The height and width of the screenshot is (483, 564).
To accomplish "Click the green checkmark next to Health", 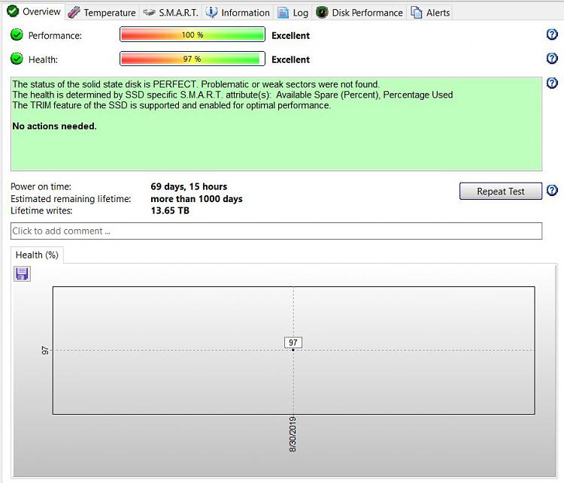I will click(x=17, y=59).
